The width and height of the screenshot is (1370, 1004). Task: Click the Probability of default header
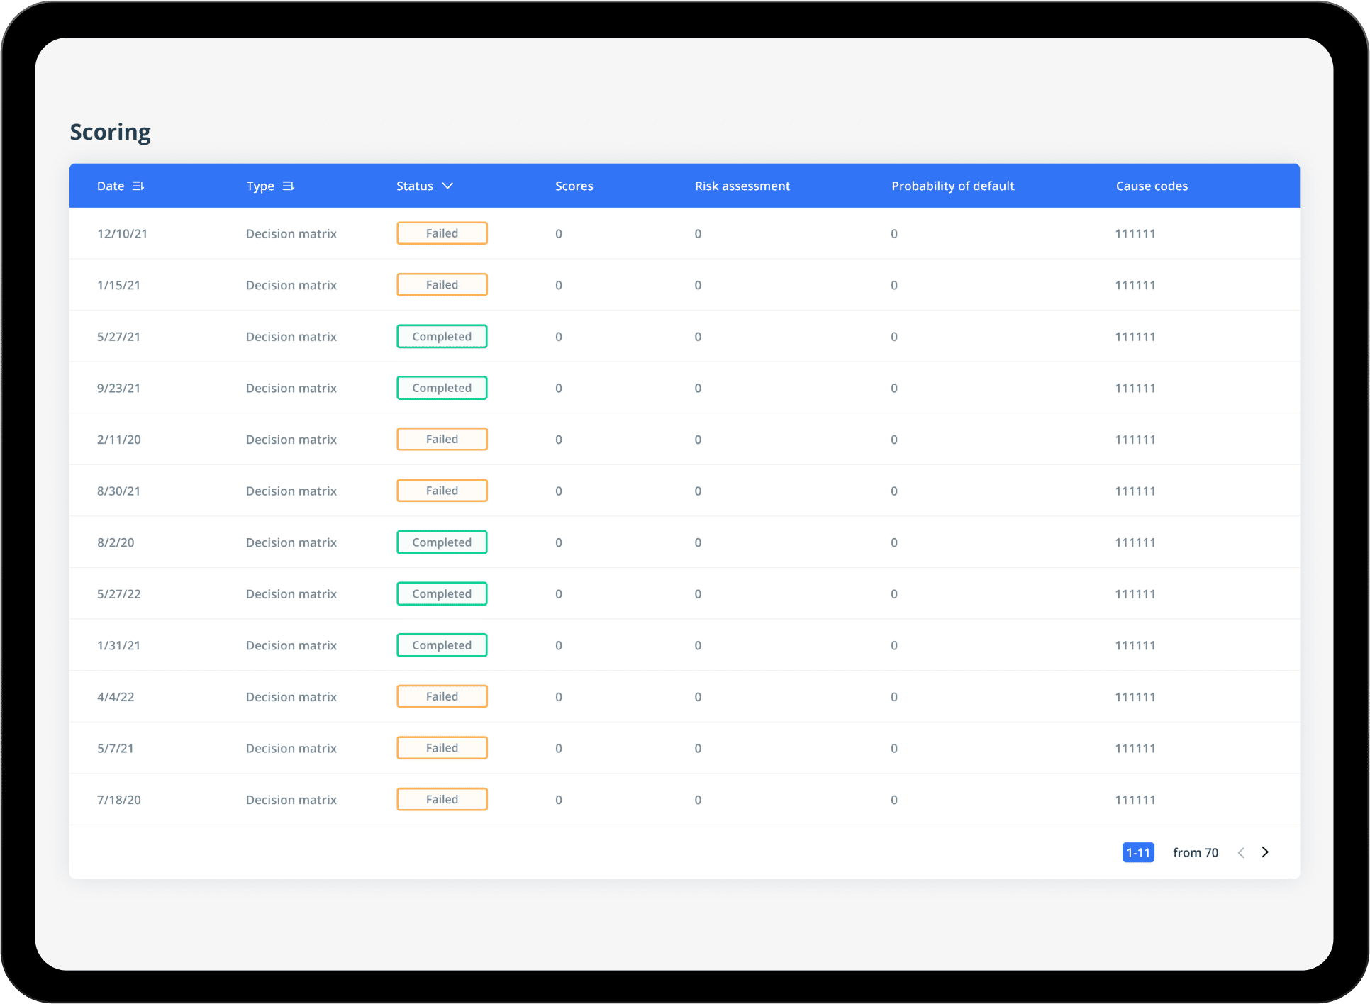pos(953,186)
